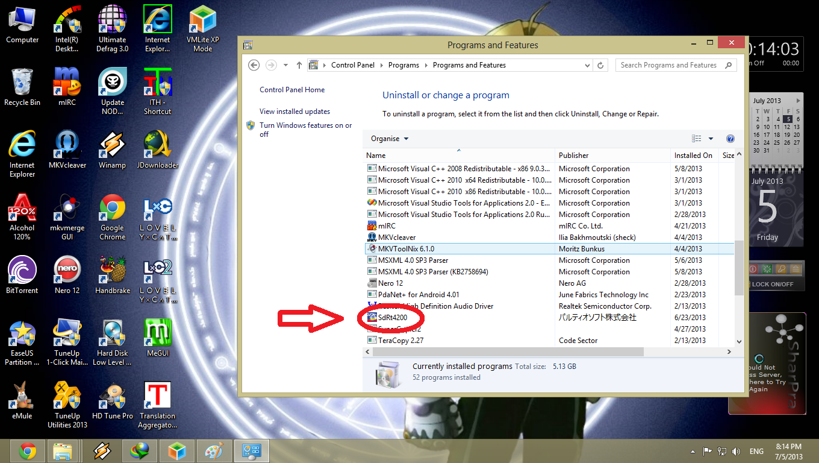Select MSXML 4.0 SP3 Parser (KB2758694)
819x463 pixels.
pos(549,272)
